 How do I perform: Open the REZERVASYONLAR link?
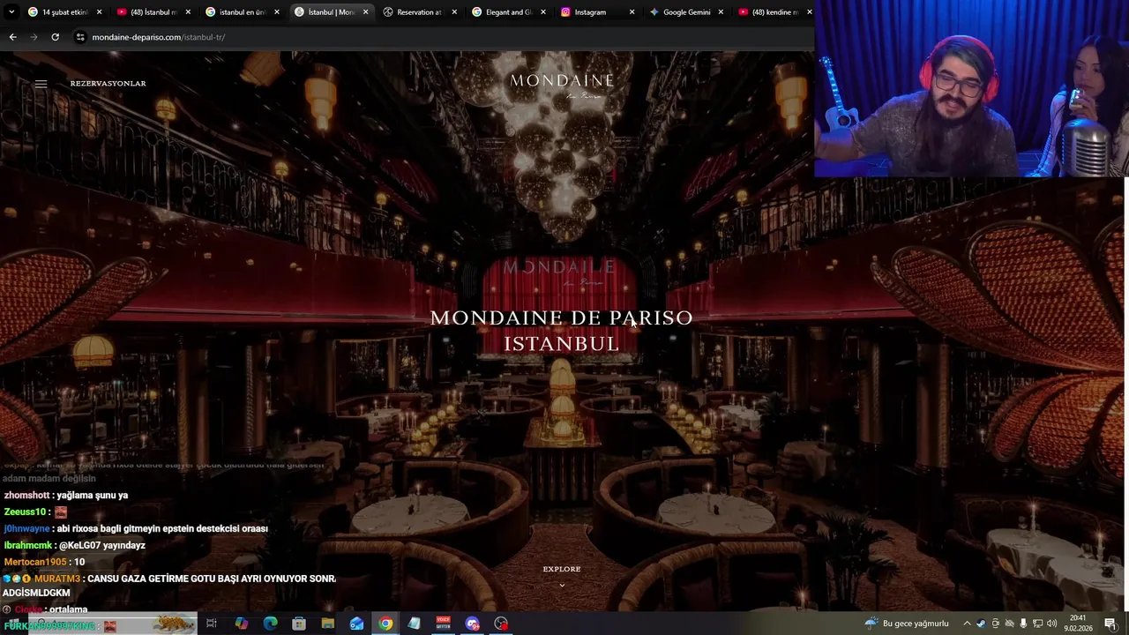(108, 84)
